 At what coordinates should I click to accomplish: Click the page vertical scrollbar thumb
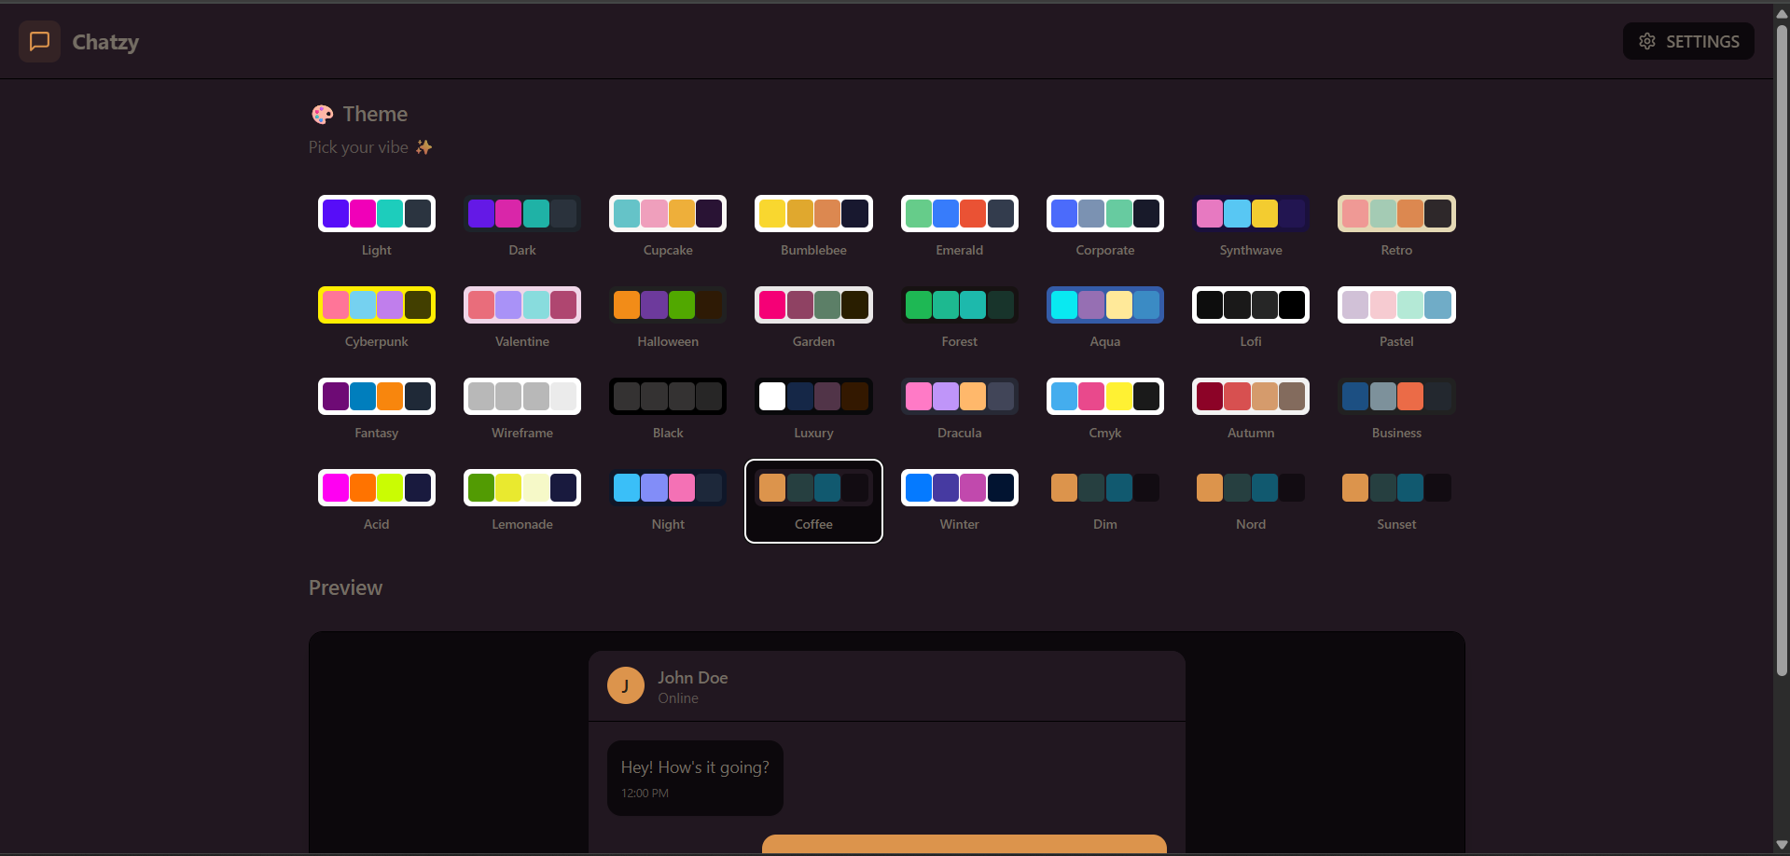(1782, 350)
